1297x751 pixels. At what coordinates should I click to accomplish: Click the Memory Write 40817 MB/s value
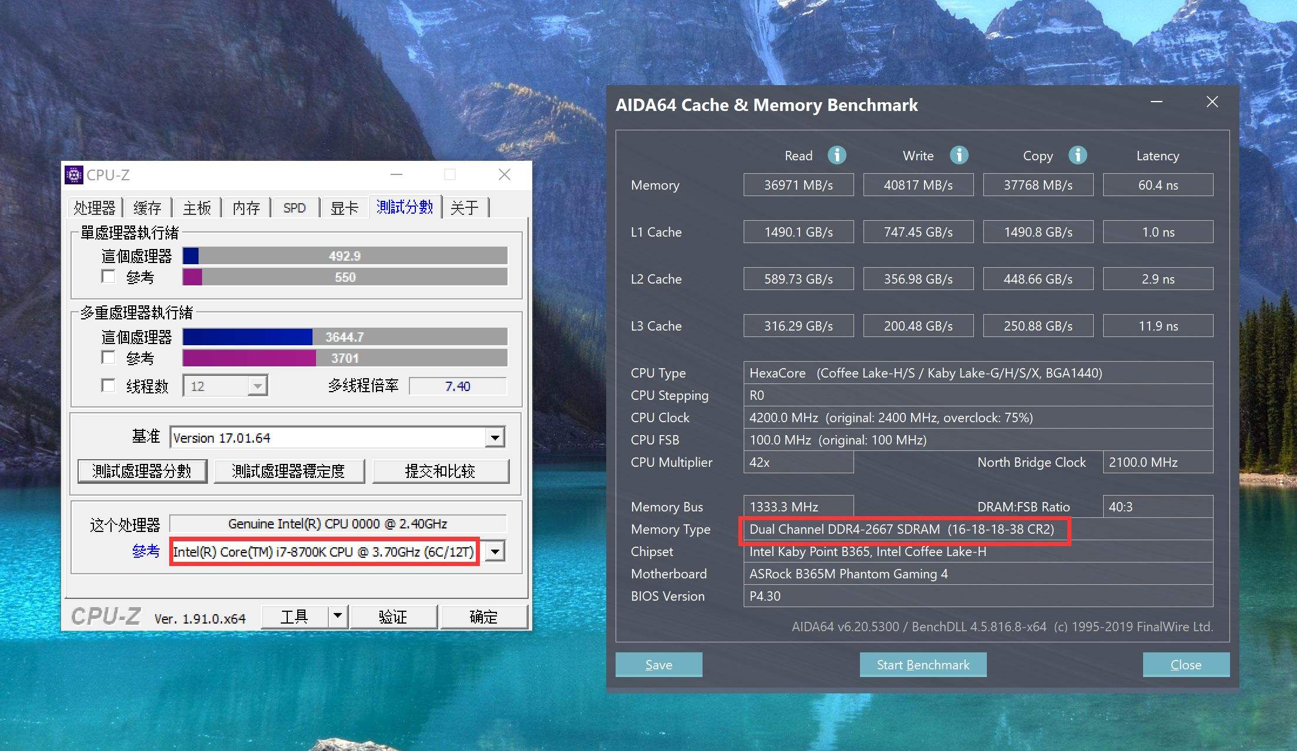pyautogui.click(x=918, y=185)
